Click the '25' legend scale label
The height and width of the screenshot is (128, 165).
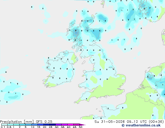[50, 127]
